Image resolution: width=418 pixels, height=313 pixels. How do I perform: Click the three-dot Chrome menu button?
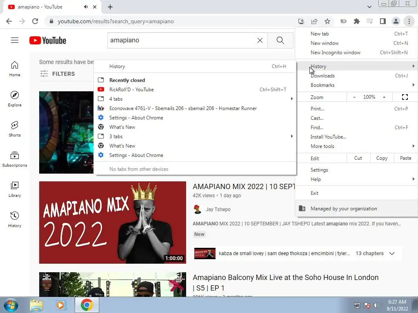coord(409,21)
